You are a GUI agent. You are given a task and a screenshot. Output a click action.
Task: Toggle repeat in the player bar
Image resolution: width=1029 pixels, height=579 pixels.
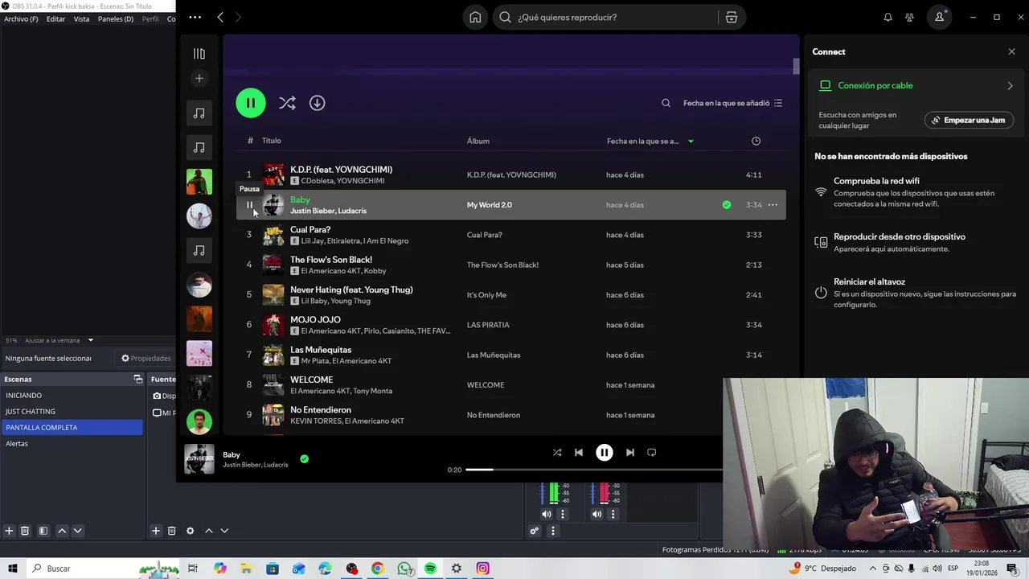pos(652,453)
